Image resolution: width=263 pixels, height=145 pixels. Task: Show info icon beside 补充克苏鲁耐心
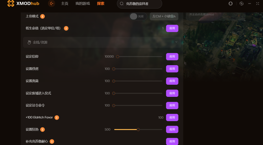tap(52, 141)
